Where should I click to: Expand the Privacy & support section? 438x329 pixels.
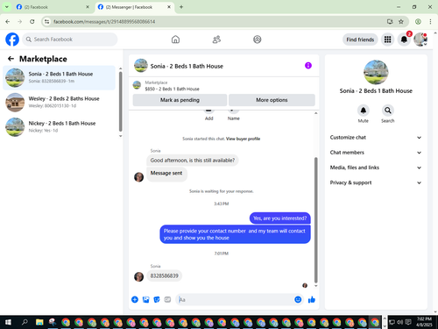[376, 182]
